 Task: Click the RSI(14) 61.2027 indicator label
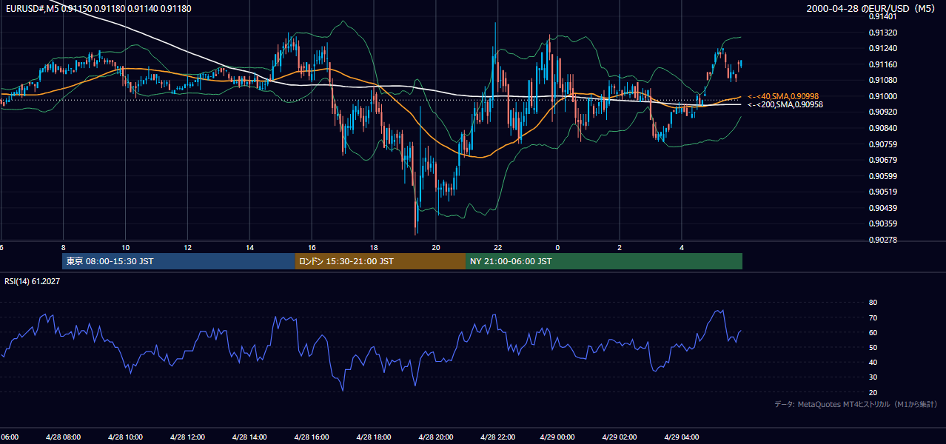click(33, 281)
